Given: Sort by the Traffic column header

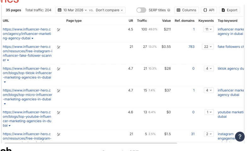Looking at the screenshot, I should (142, 21).
